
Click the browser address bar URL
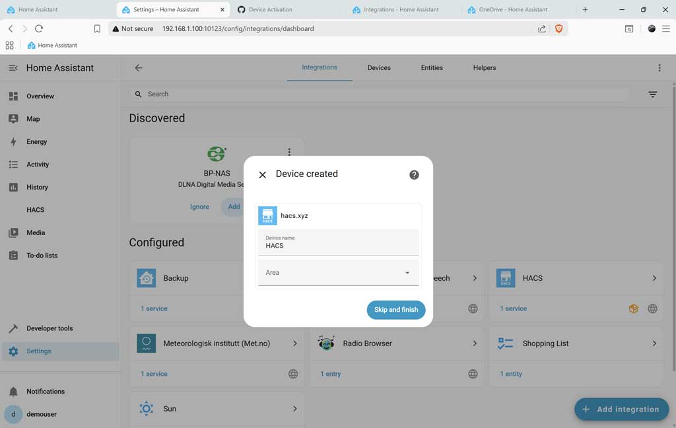(238, 28)
